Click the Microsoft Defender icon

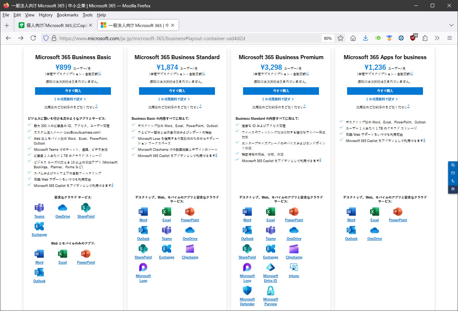tap(247, 291)
